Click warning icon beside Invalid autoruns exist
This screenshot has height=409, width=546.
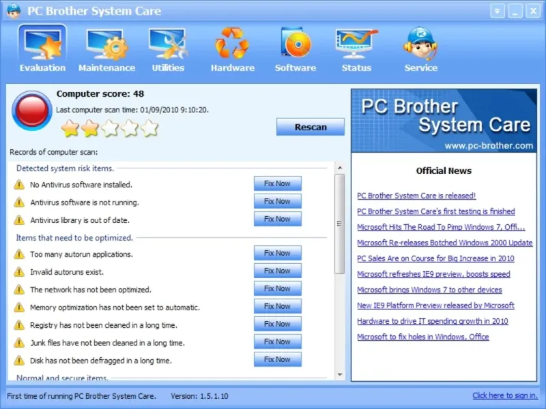pos(19,271)
